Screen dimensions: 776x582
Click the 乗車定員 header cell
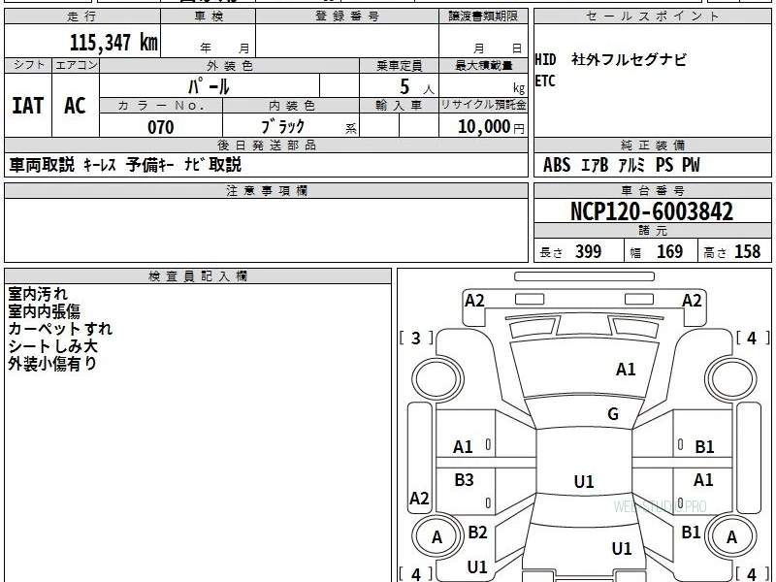click(399, 66)
